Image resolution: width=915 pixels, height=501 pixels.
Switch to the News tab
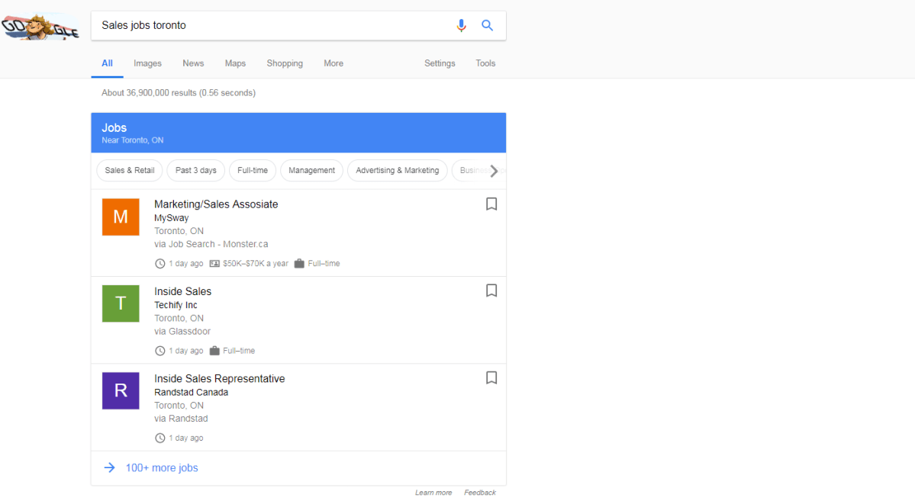(193, 63)
